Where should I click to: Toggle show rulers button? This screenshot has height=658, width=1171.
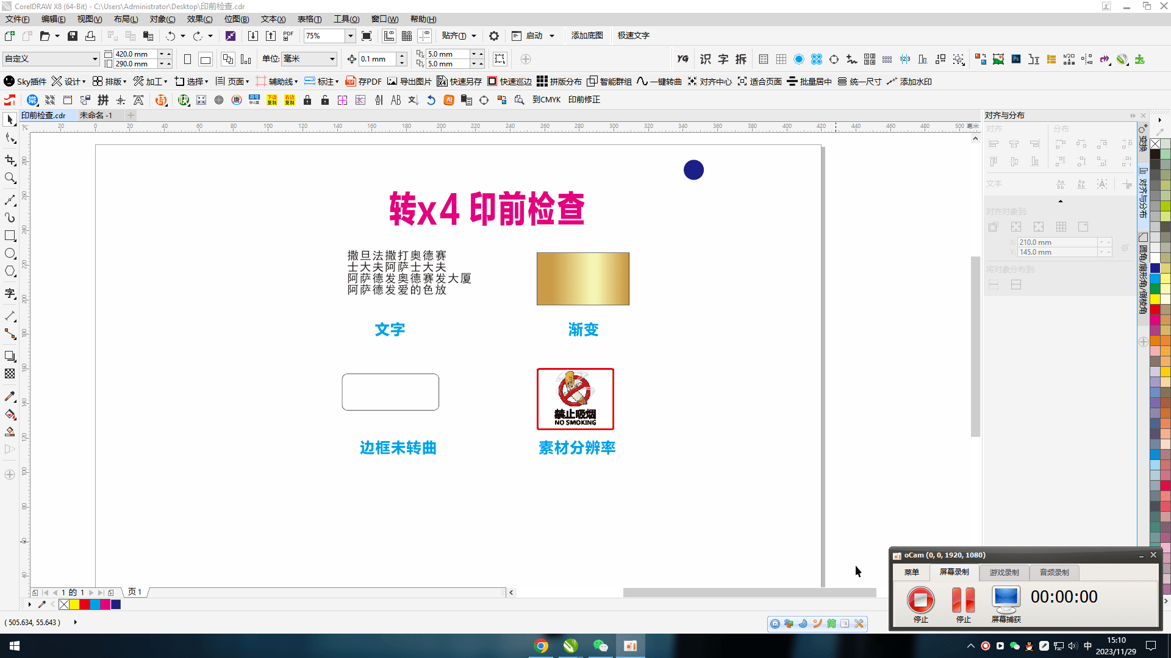(389, 36)
